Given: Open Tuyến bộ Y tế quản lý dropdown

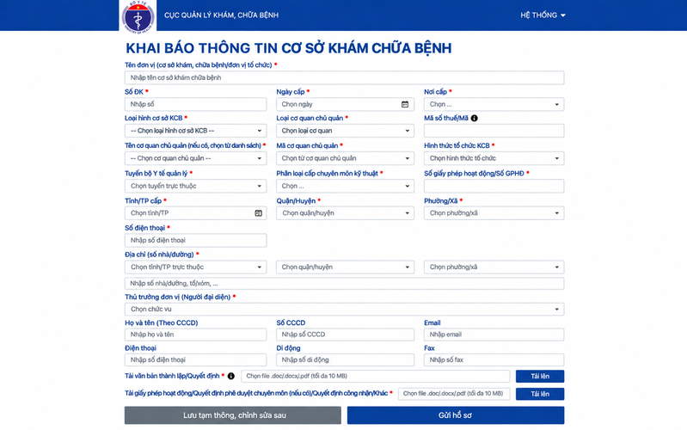Looking at the screenshot, I should pyautogui.click(x=195, y=186).
